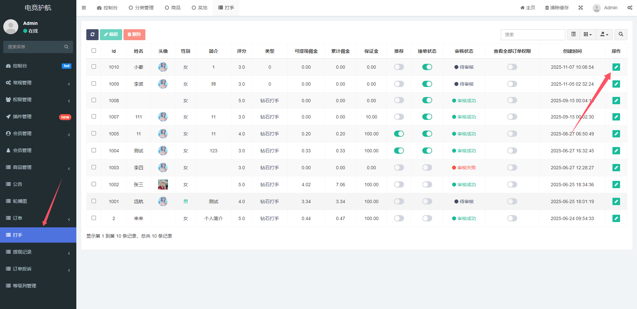Click the search magnifier button beside export
This screenshot has height=309, width=637.
point(621,35)
